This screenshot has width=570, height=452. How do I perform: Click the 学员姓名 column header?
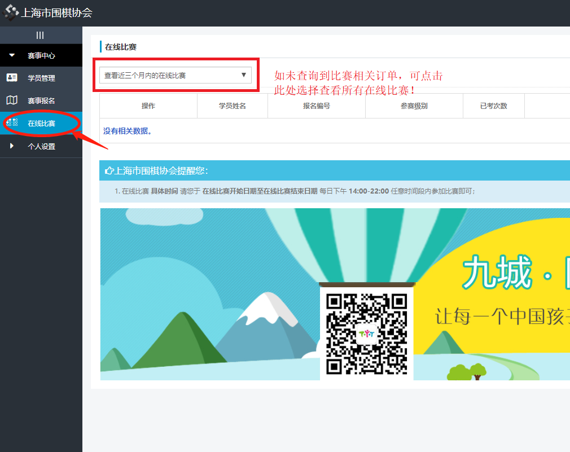pyautogui.click(x=232, y=106)
